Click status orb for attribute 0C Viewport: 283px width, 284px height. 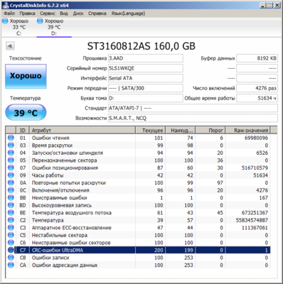[11, 190]
